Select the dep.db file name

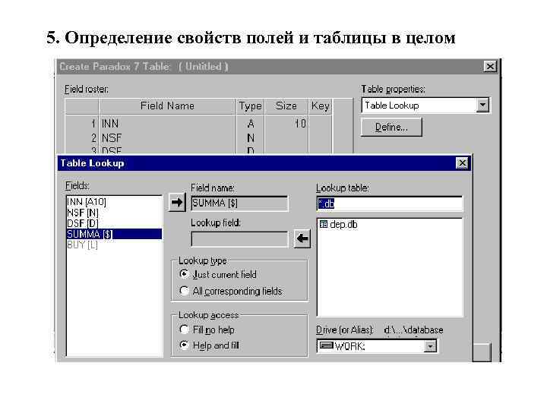pos(343,225)
